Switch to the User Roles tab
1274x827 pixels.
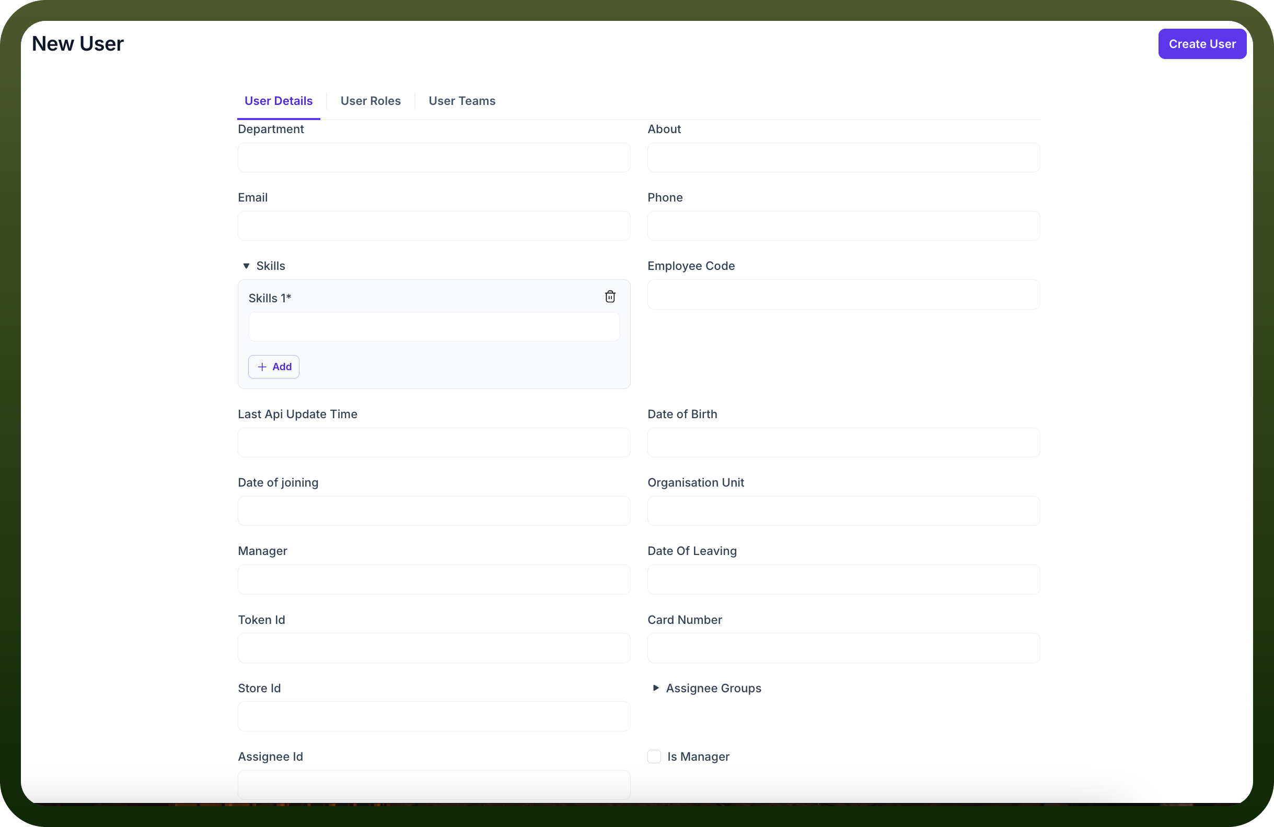pos(370,101)
